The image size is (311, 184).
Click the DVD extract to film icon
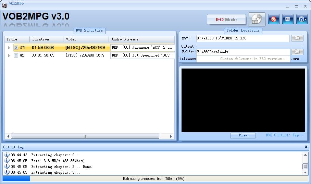tap(257, 19)
